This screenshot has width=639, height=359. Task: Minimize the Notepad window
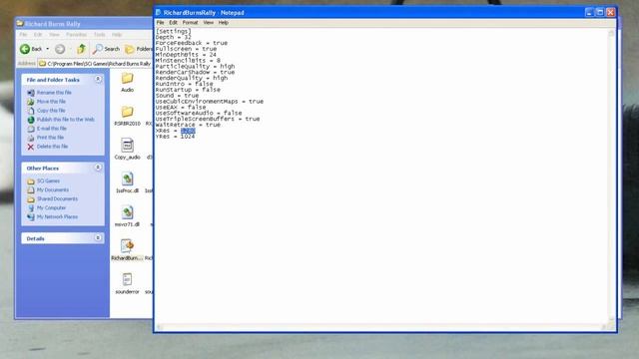[589, 12]
